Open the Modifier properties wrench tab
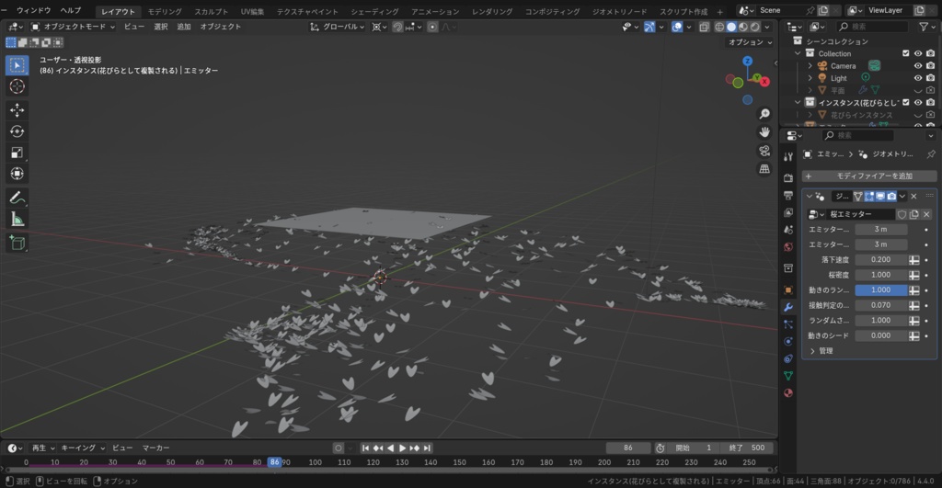The height and width of the screenshot is (488, 942). [x=788, y=307]
